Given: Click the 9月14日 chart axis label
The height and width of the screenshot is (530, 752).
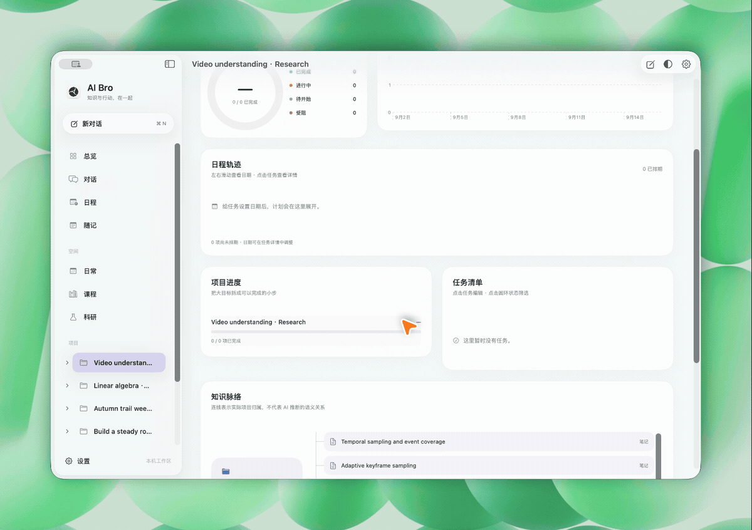Looking at the screenshot, I should pos(635,117).
